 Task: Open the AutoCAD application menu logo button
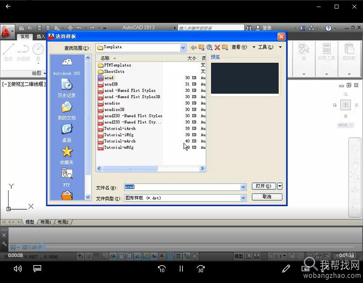(7, 32)
